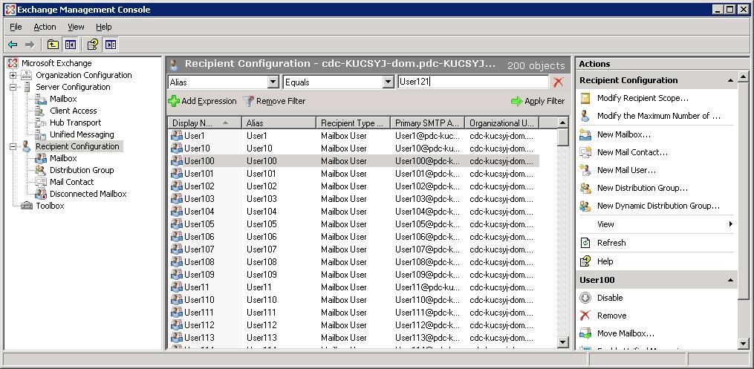Toggle the console tree pane icon

pos(71,45)
